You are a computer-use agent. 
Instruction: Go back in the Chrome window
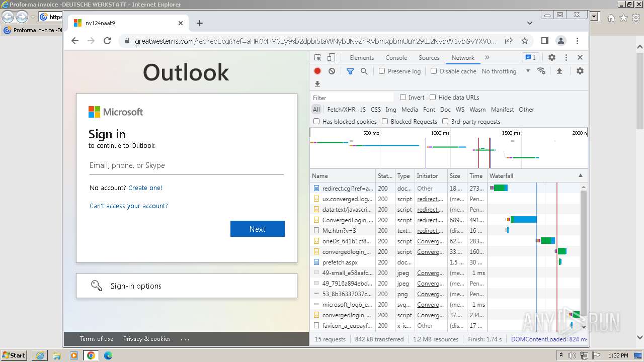tap(75, 41)
